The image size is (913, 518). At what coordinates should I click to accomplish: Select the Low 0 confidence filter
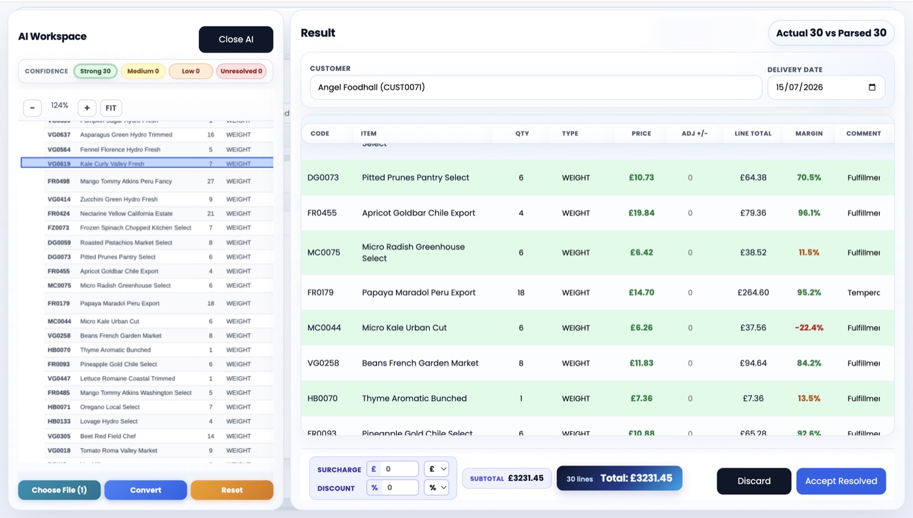190,71
